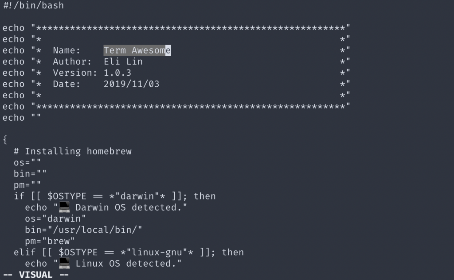Click the /usr/local/bin/ path string
The image size is (454, 280).
point(92,230)
